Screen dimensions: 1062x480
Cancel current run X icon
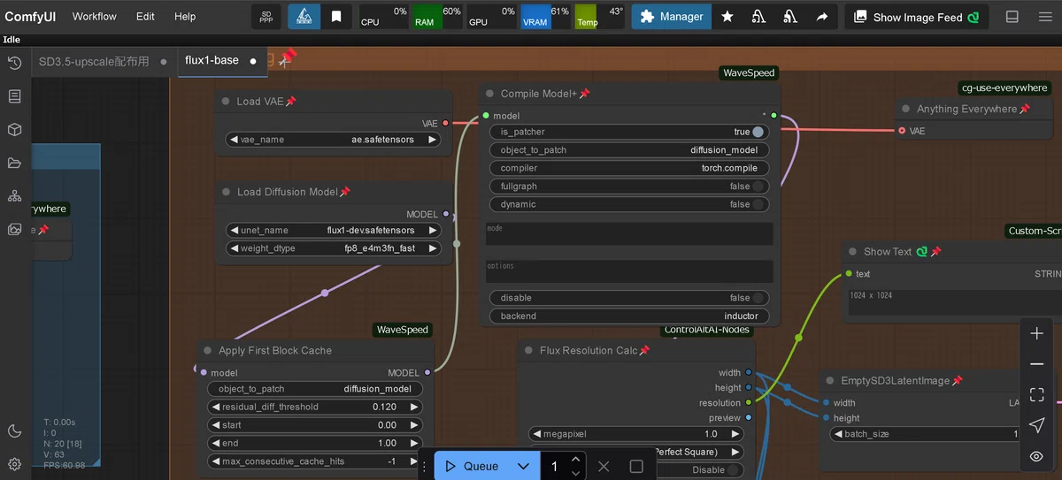click(x=604, y=466)
